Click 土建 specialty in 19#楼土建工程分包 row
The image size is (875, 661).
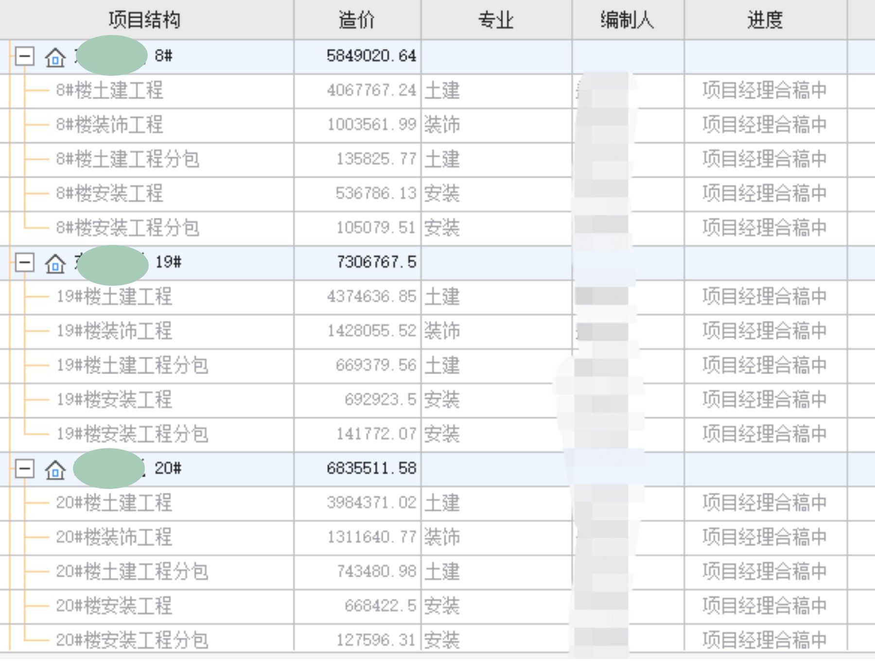tap(442, 365)
